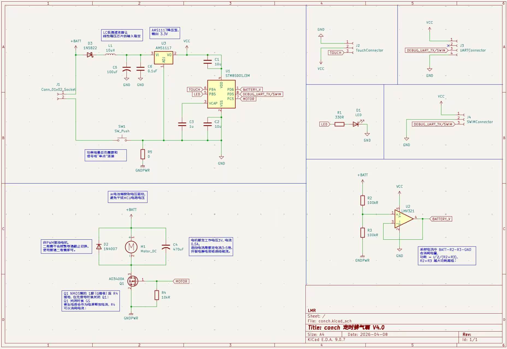507x349 pixels.
Task: Select the 10uH inductor L1 symbol
Action: [x=110, y=55]
